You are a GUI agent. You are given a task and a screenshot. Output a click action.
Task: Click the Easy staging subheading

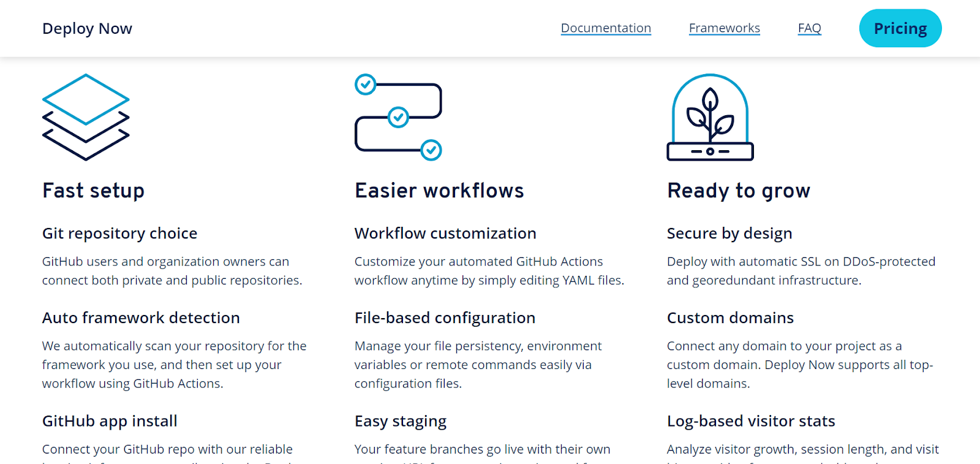pos(401,421)
